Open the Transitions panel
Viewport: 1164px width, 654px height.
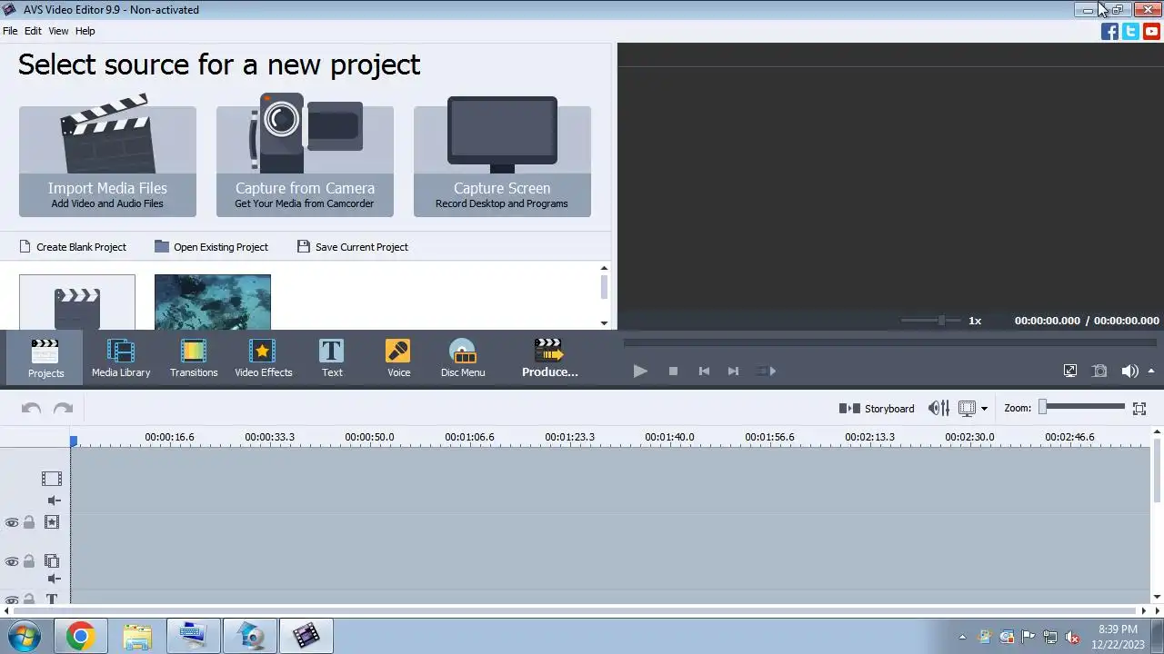(x=194, y=357)
